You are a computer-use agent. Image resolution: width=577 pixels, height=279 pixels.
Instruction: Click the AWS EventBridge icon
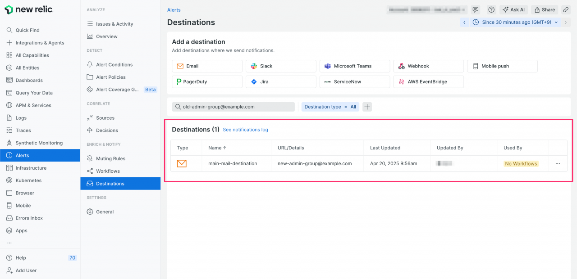coord(401,82)
